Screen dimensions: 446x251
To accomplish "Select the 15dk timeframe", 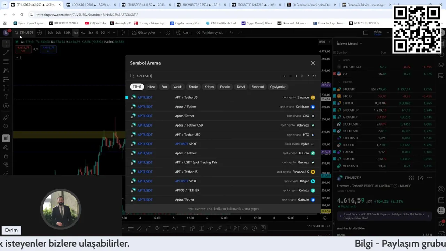I will [x=67, y=32].
